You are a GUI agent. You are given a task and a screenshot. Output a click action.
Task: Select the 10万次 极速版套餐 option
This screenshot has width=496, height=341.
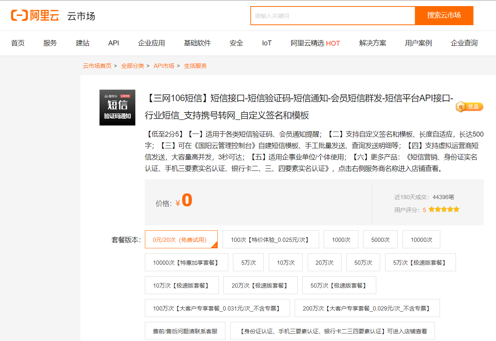click(182, 285)
